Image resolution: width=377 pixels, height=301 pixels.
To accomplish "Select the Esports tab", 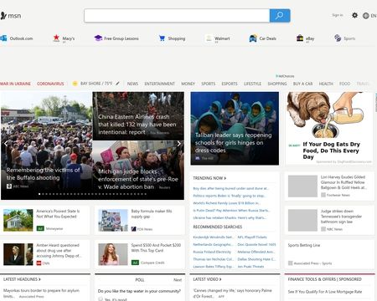I will [230, 84].
